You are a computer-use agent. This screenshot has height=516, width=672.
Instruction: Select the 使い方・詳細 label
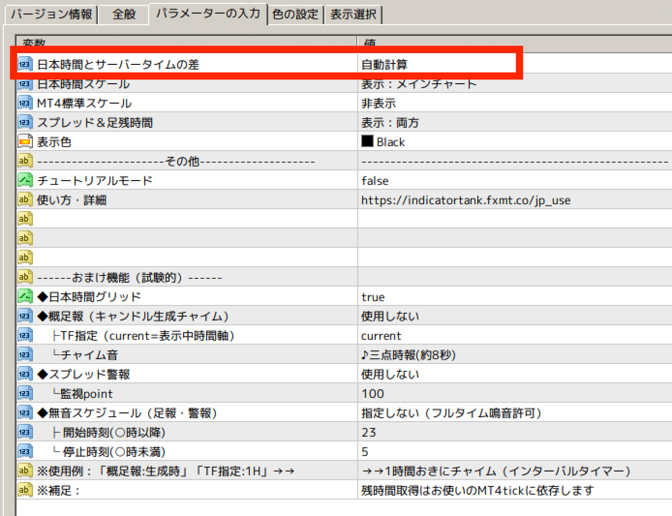72,200
